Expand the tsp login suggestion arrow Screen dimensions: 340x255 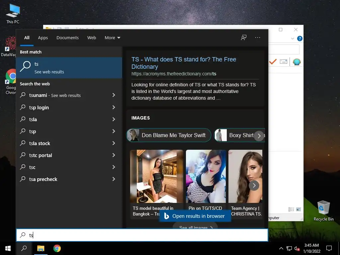114,107
